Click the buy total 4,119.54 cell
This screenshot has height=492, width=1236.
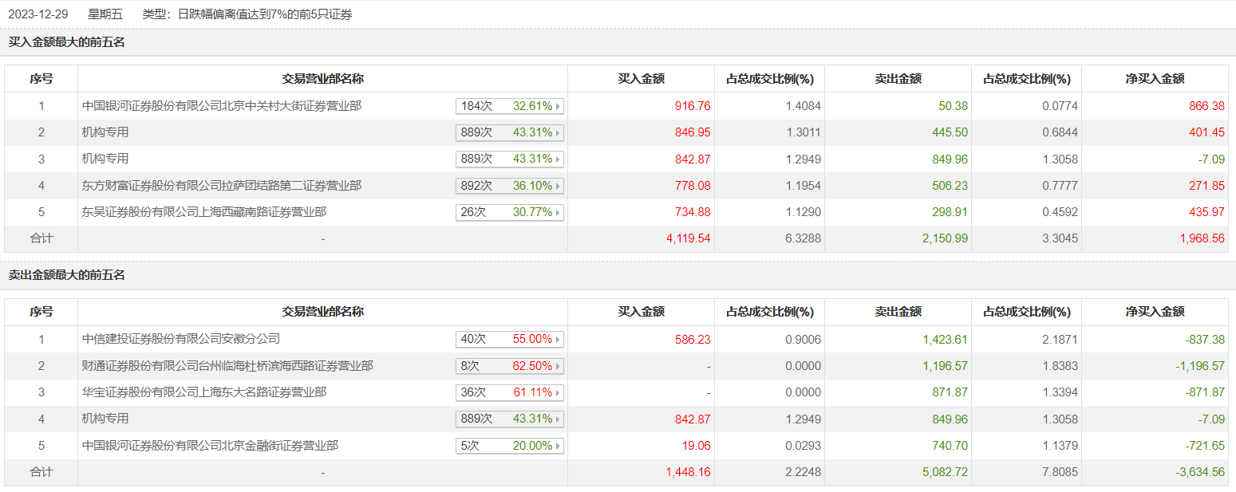688,238
